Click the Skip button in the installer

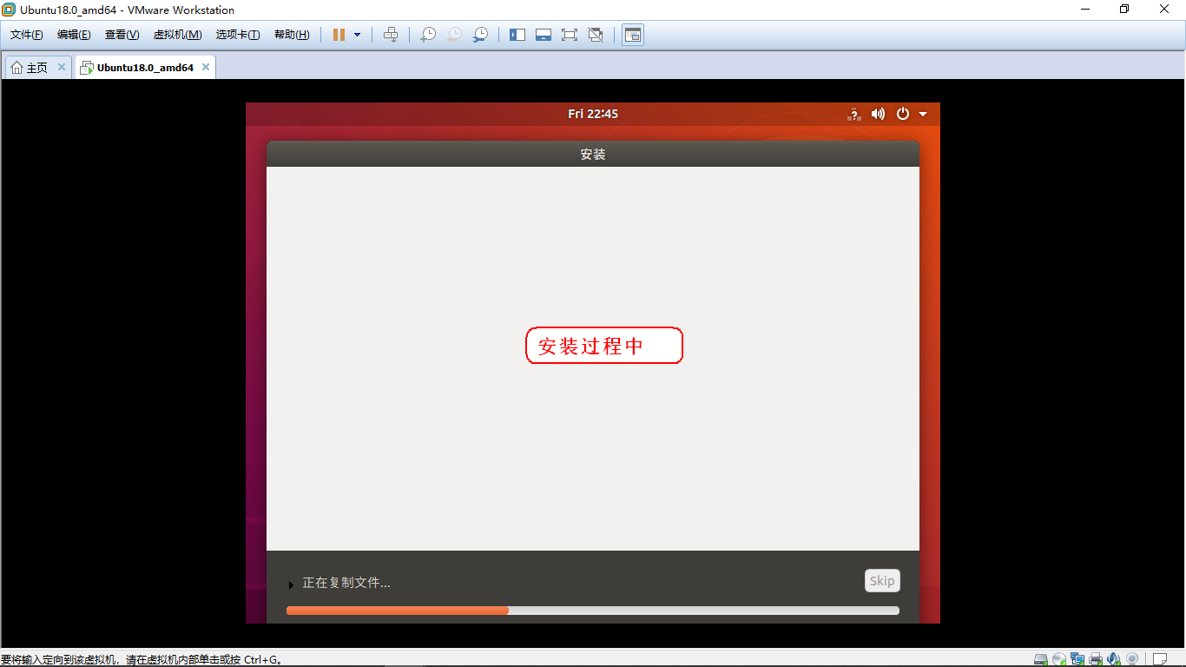(882, 581)
